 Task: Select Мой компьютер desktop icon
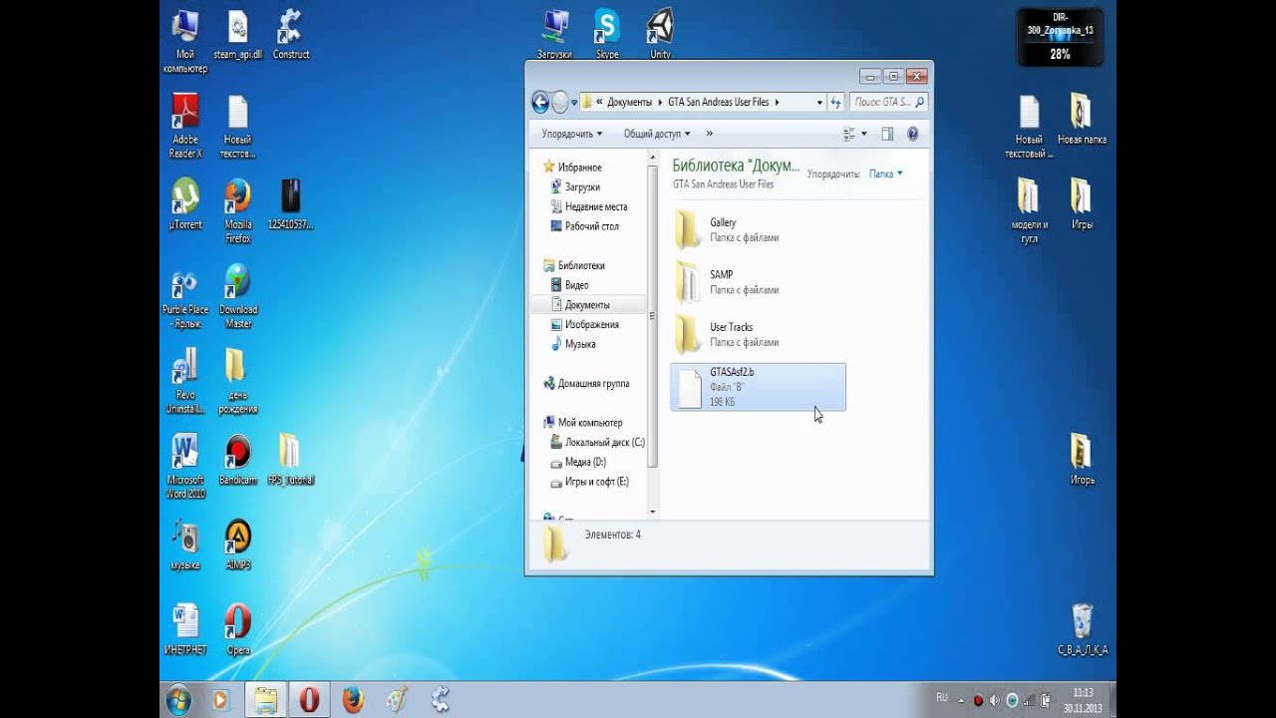(x=185, y=41)
